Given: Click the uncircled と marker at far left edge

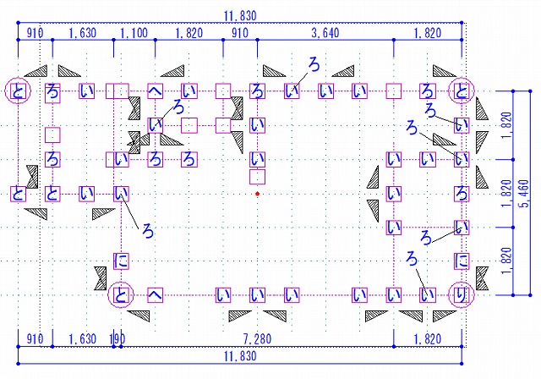Looking at the screenshot, I should click(x=17, y=194).
